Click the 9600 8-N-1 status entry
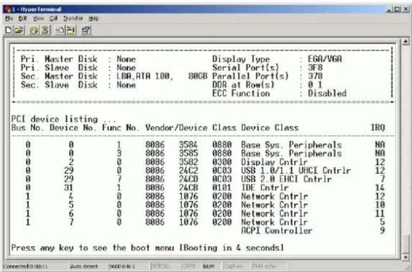The image size is (412, 272). click(122, 267)
